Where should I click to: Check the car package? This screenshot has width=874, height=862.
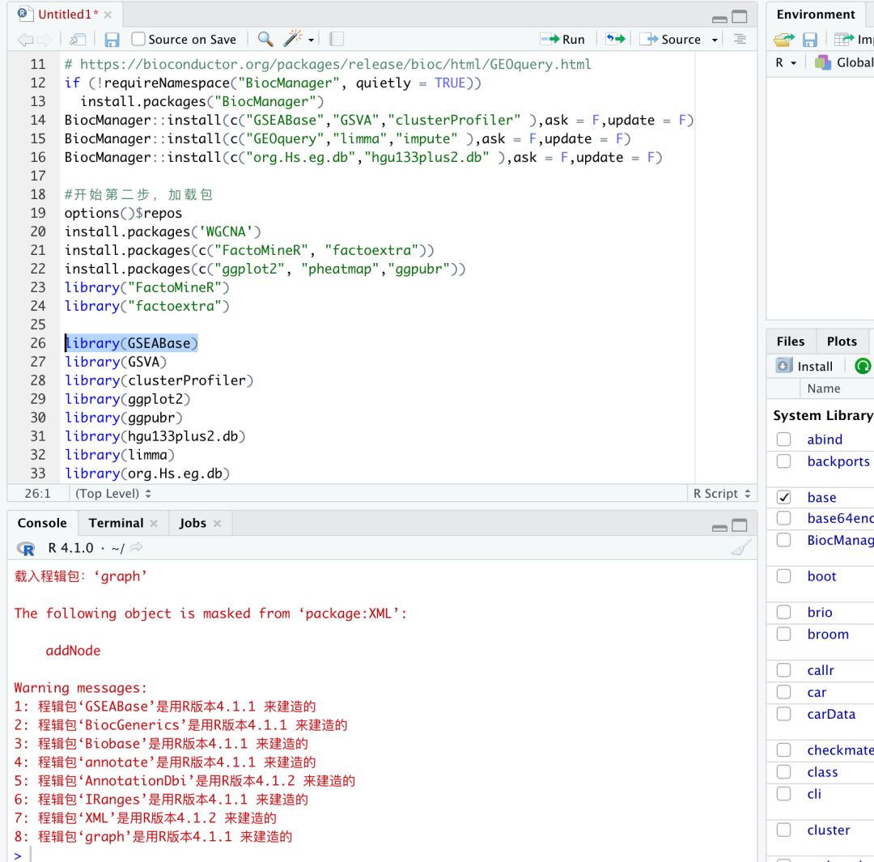[x=783, y=692]
